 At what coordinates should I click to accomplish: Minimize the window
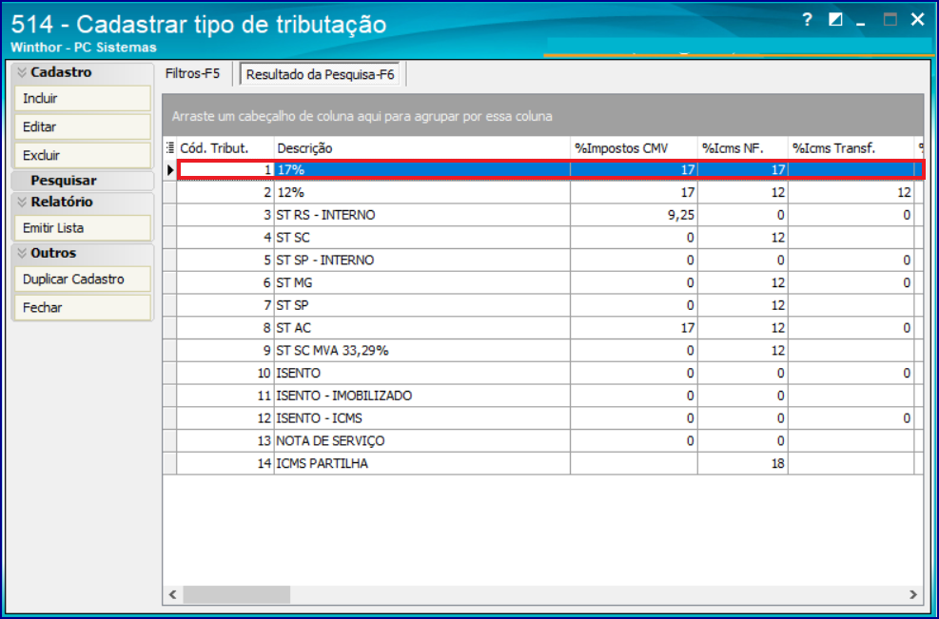[x=861, y=24]
